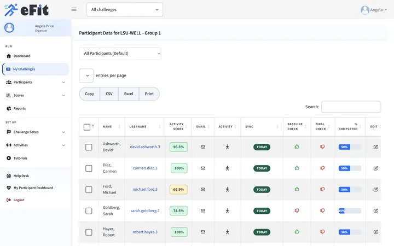Image resolution: width=394 pixels, height=246 pixels.
Task: Focus the Search input field
Action: click(x=351, y=107)
